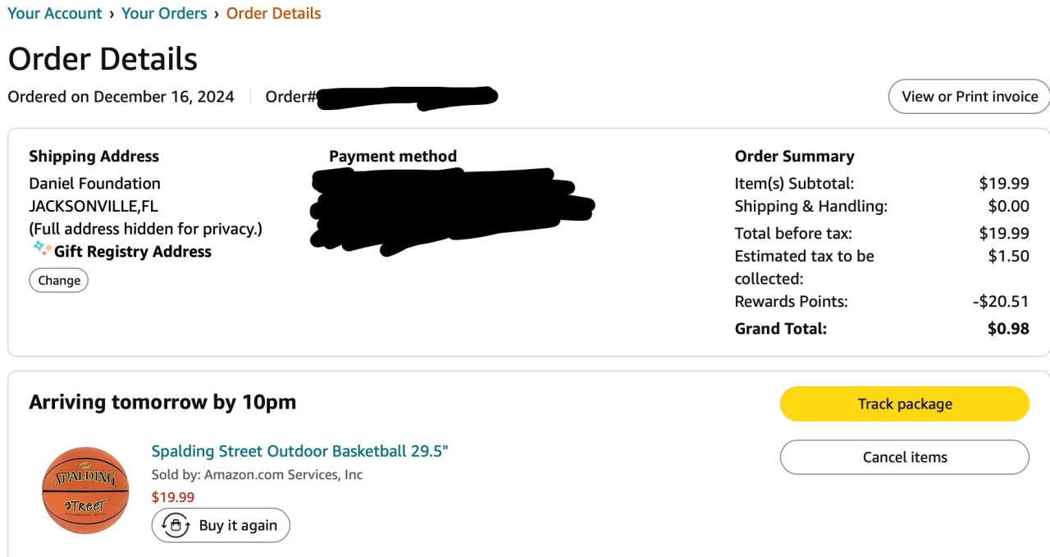Viewport: 1050px width, 557px height.
Task: Click the Rewards Points value -$20.51
Action: [1000, 302]
